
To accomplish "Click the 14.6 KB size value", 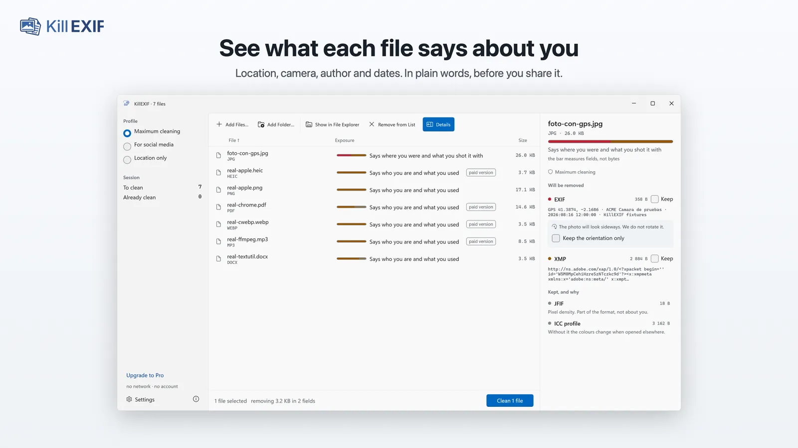I will [525, 207].
